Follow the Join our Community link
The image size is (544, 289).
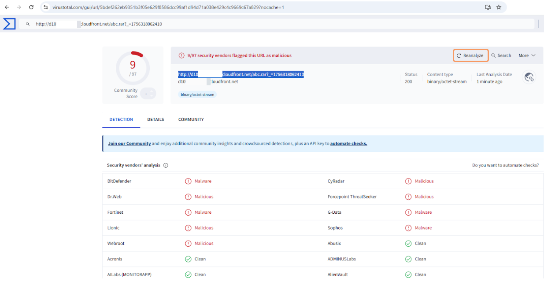tap(130, 143)
